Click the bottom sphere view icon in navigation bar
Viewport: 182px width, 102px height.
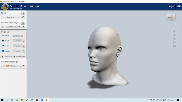(x=174, y=46)
